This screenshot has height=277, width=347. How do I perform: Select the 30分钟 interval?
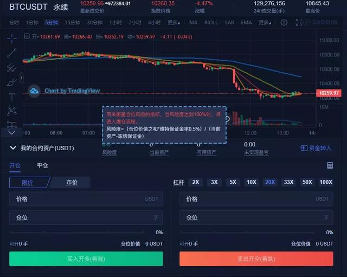click(x=94, y=23)
